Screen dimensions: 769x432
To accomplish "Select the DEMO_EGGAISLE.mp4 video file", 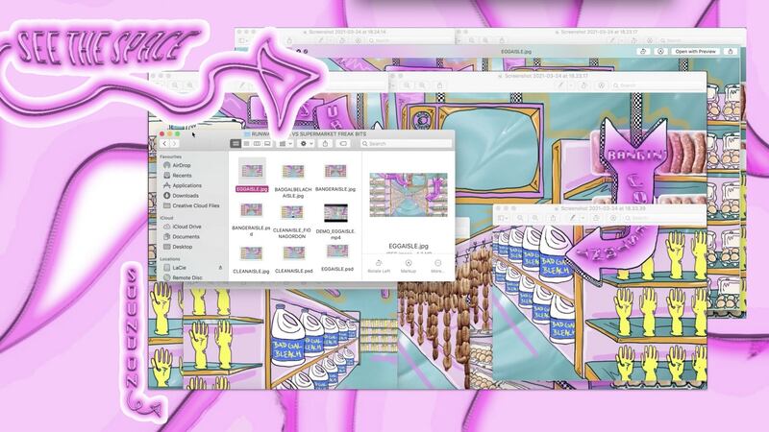I will [x=335, y=213].
